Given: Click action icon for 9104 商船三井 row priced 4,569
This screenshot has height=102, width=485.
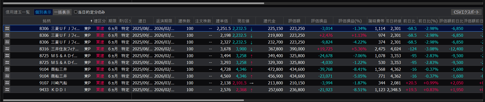Looking at the screenshot, I should point(7,76).
